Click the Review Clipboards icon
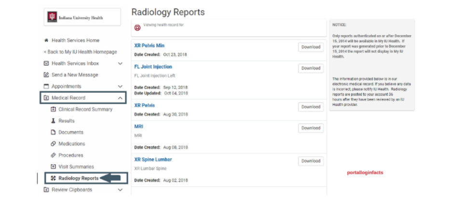Screen dimensions: 476x207 46,190
